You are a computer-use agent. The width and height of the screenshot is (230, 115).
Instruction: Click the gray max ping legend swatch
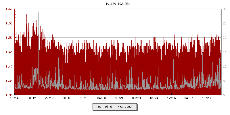[115, 107]
